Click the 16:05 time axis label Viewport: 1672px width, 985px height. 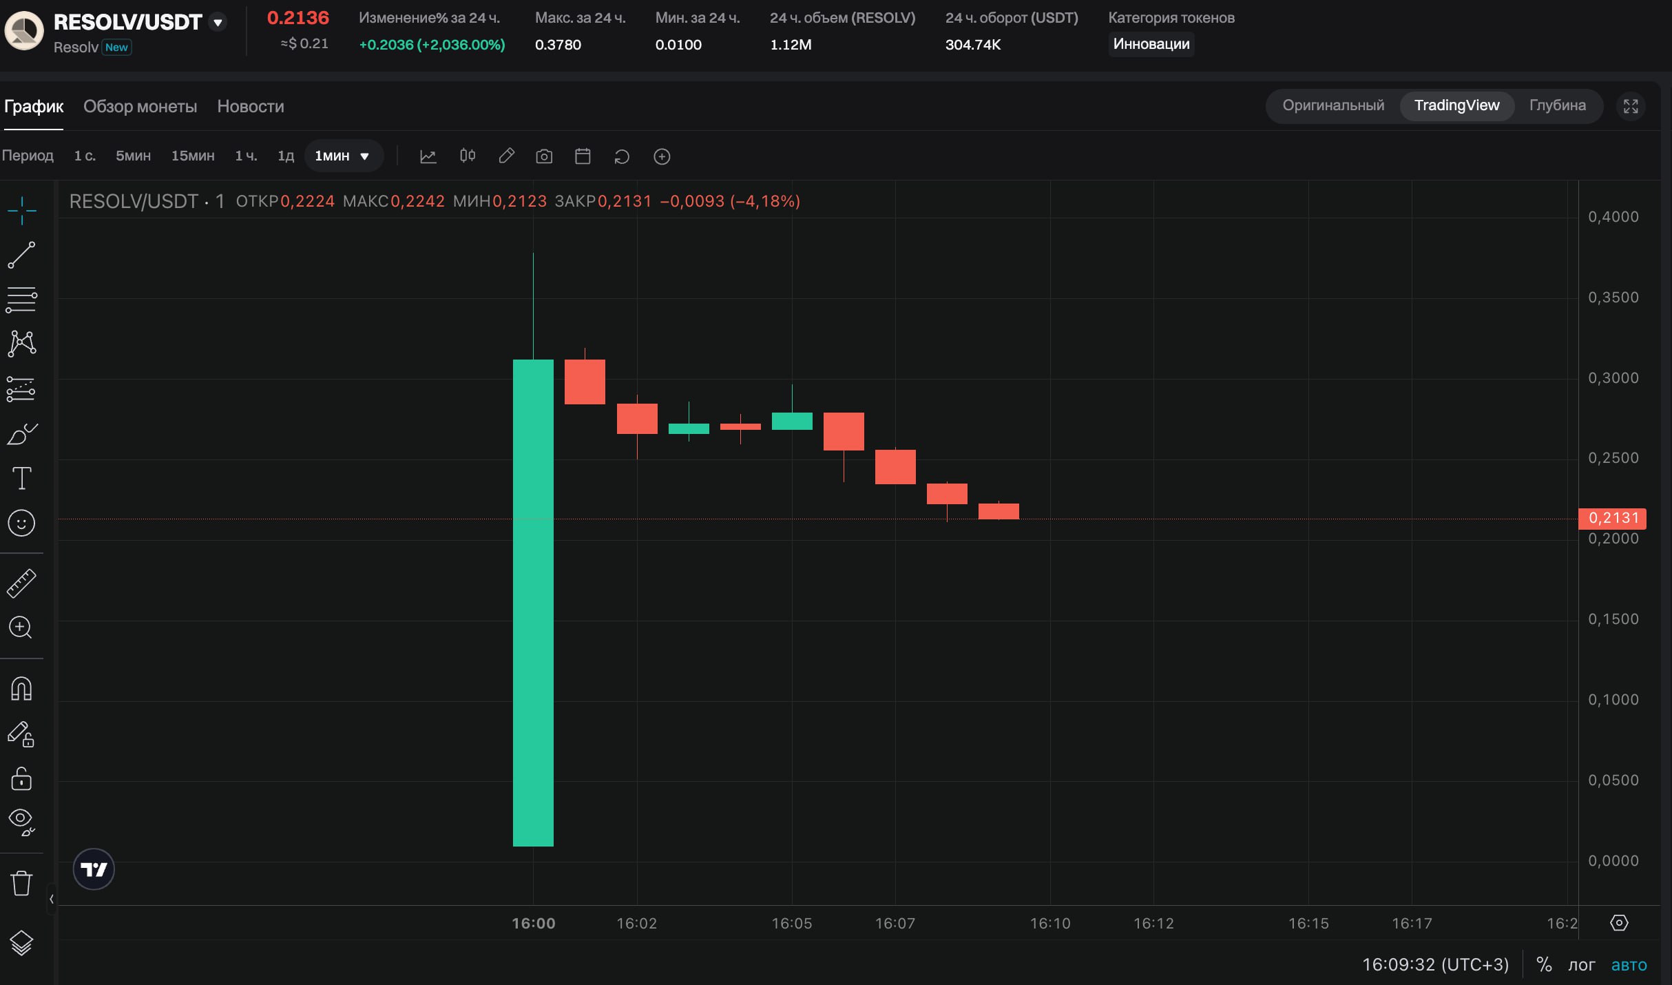(x=792, y=923)
